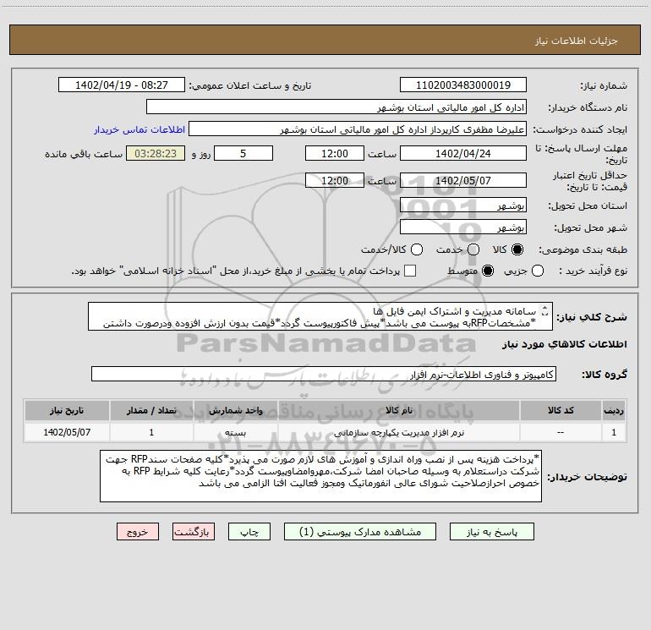Click the days remaining field showing 5
This screenshot has height=630, width=651.
tap(243, 154)
